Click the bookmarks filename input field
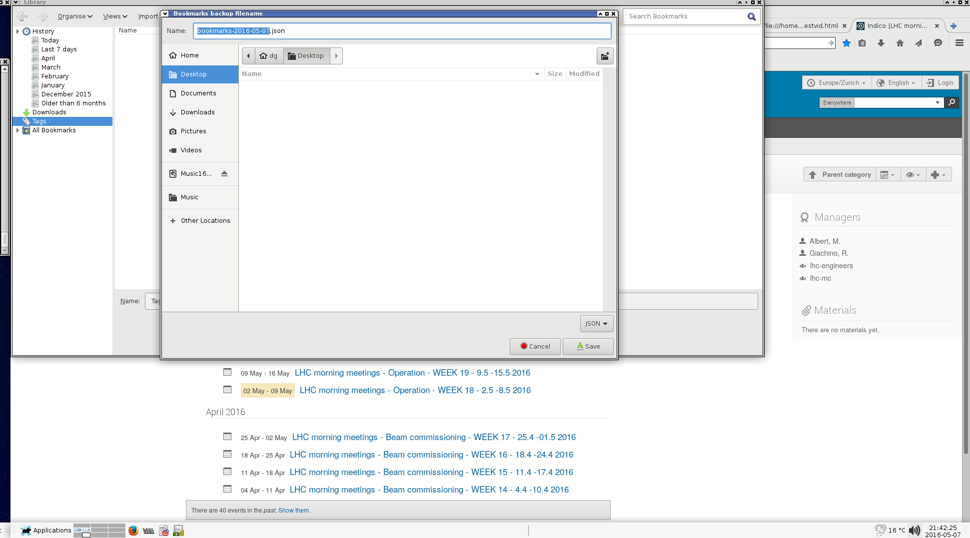The width and height of the screenshot is (970, 538). click(402, 31)
